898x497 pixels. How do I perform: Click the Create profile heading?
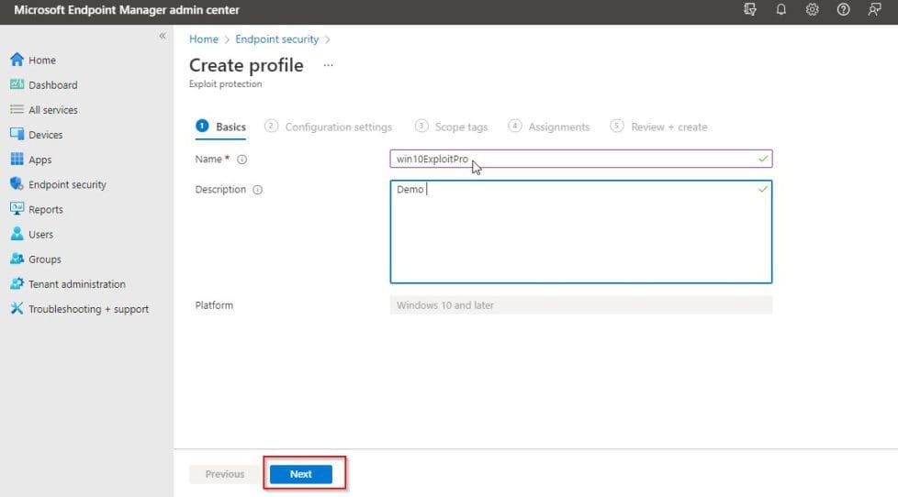tap(246, 65)
